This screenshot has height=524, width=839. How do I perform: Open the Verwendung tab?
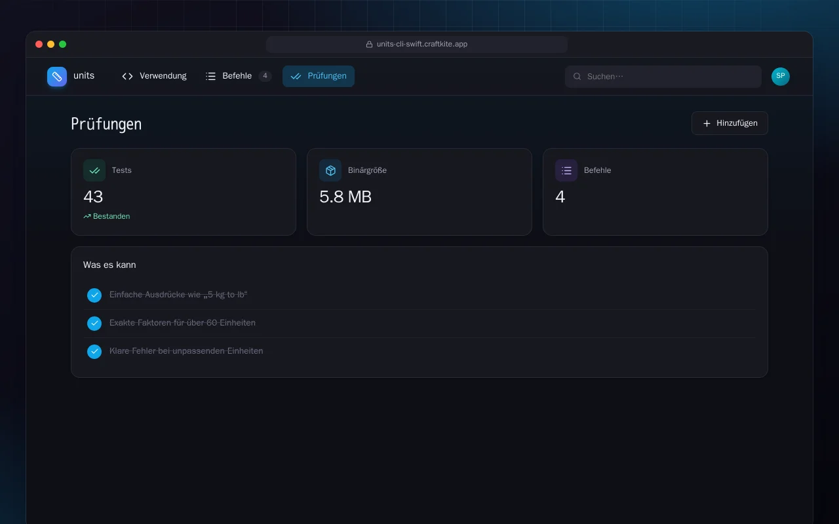pos(154,76)
